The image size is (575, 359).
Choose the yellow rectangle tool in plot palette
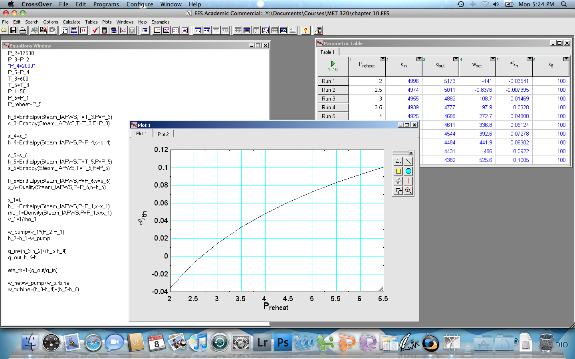coord(398,171)
